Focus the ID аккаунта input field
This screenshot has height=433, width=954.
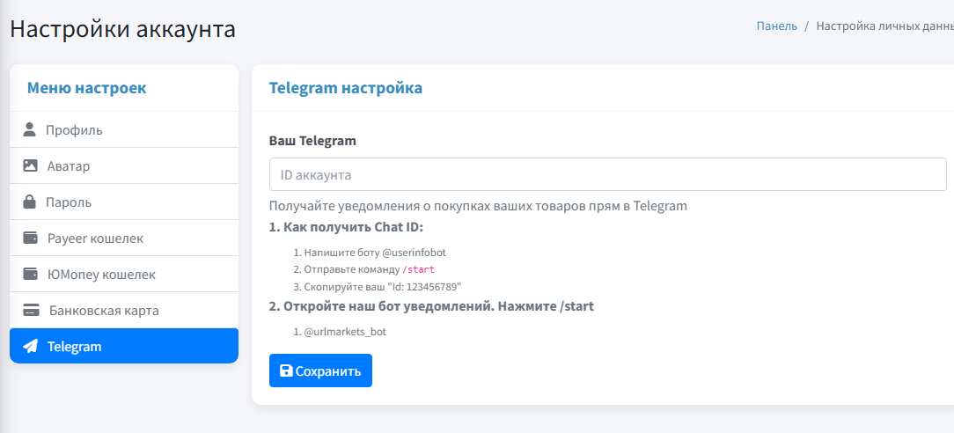tap(607, 174)
